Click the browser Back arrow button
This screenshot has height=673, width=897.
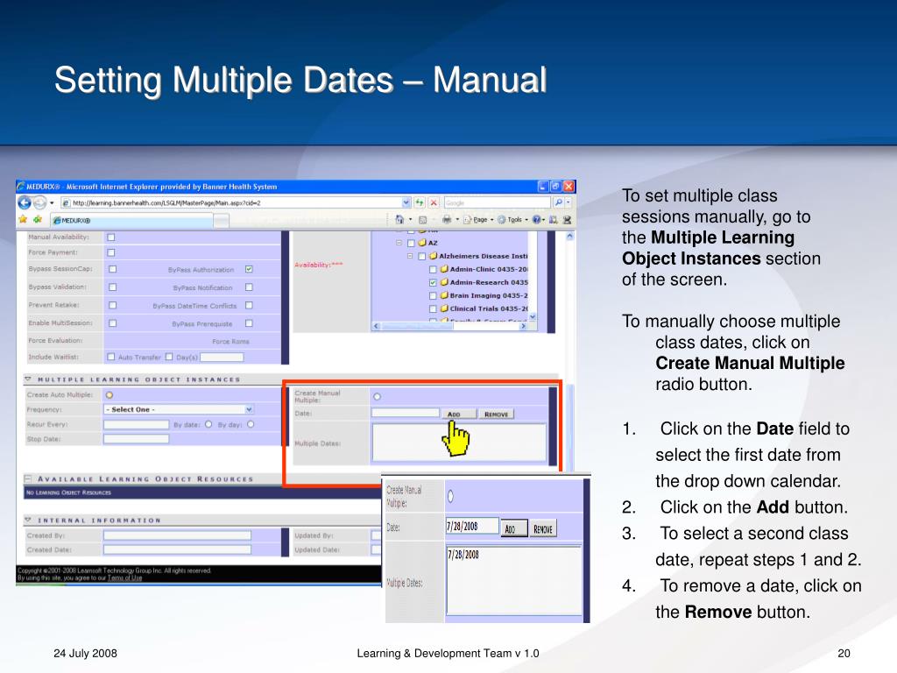[x=25, y=202]
